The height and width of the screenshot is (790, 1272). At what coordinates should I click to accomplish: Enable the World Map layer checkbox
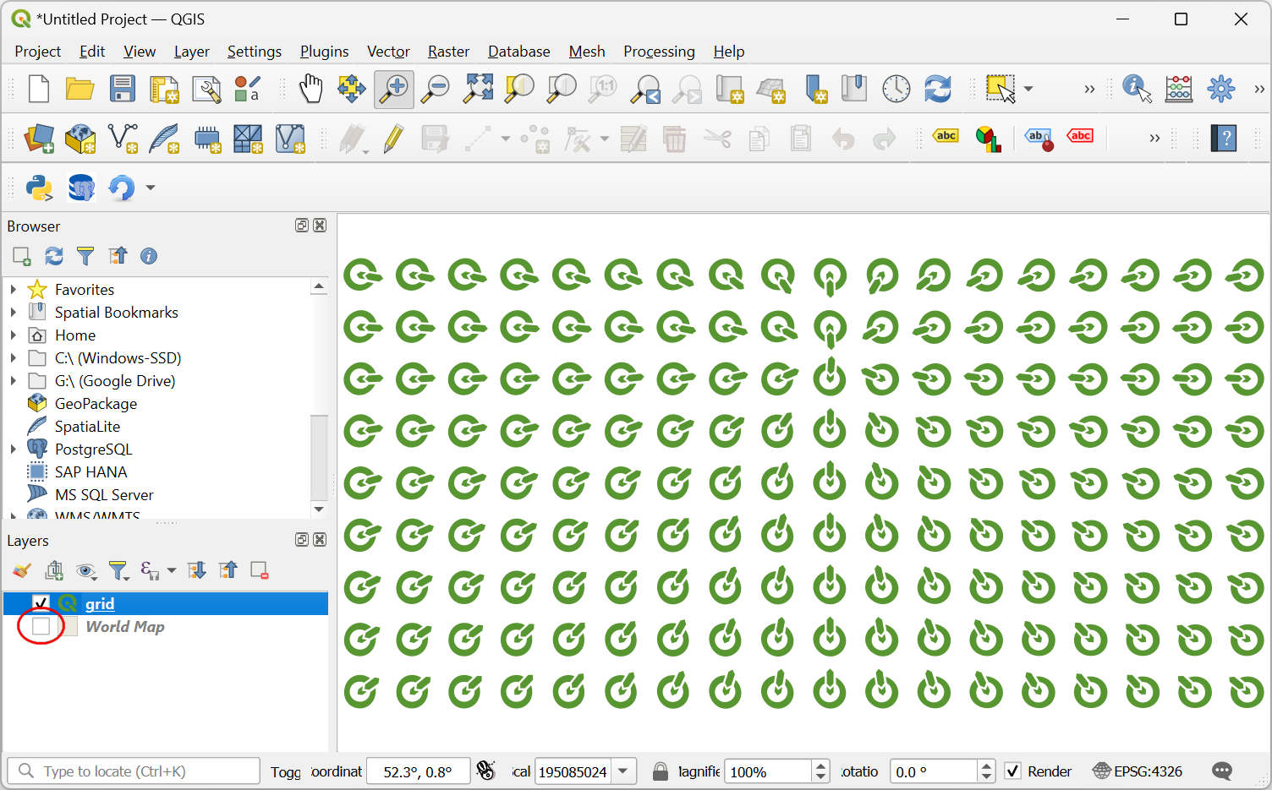tap(41, 627)
